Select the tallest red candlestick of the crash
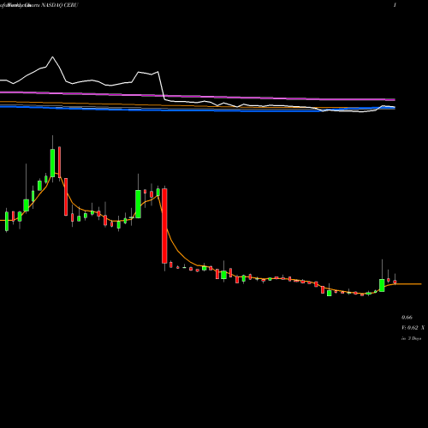The width and height of the screenshot is (428, 428). tap(164, 226)
